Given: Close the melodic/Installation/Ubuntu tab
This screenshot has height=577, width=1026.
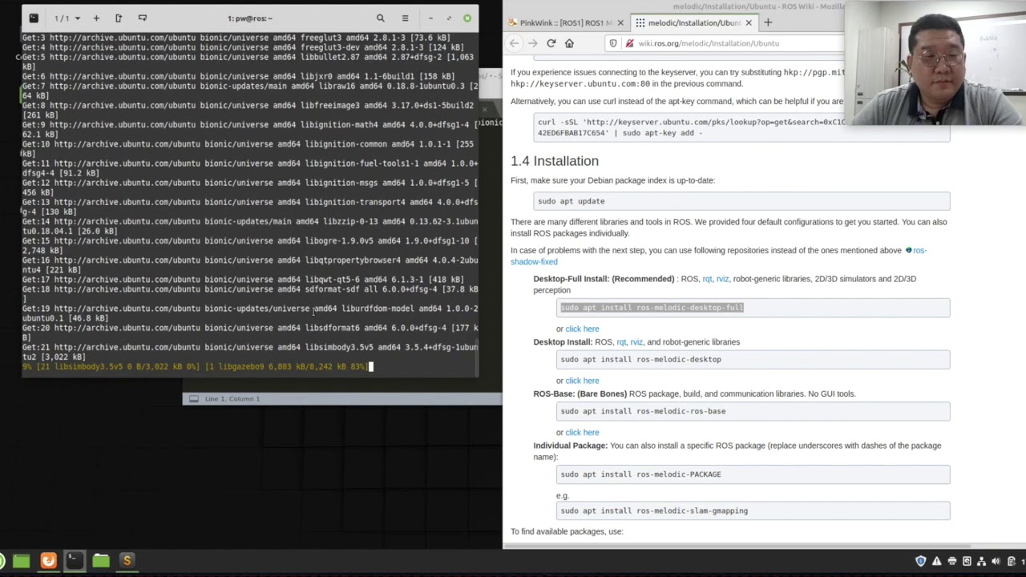Looking at the screenshot, I should [749, 22].
